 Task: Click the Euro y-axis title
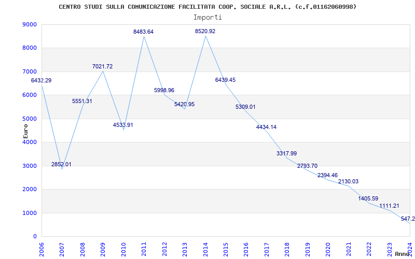tap(25, 131)
